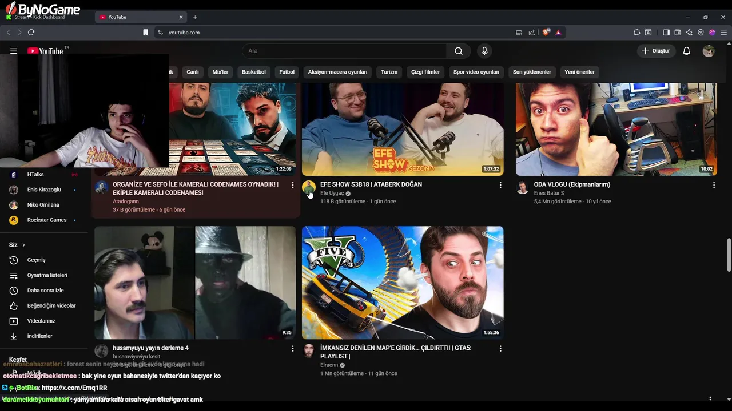Open a new browser tab
This screenshot has width=732, height=411.
coord(195,17)
